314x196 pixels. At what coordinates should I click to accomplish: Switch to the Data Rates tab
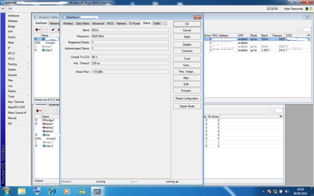click(x=82, y=24)
